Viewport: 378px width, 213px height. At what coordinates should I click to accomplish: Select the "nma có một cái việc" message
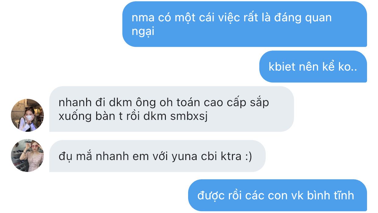245,24
